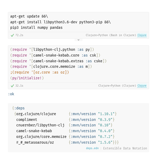Open the Clojure link in the bash cell footer
Image resolution: width=157 pixels, height=157 pixels.
tap(142, 35)
